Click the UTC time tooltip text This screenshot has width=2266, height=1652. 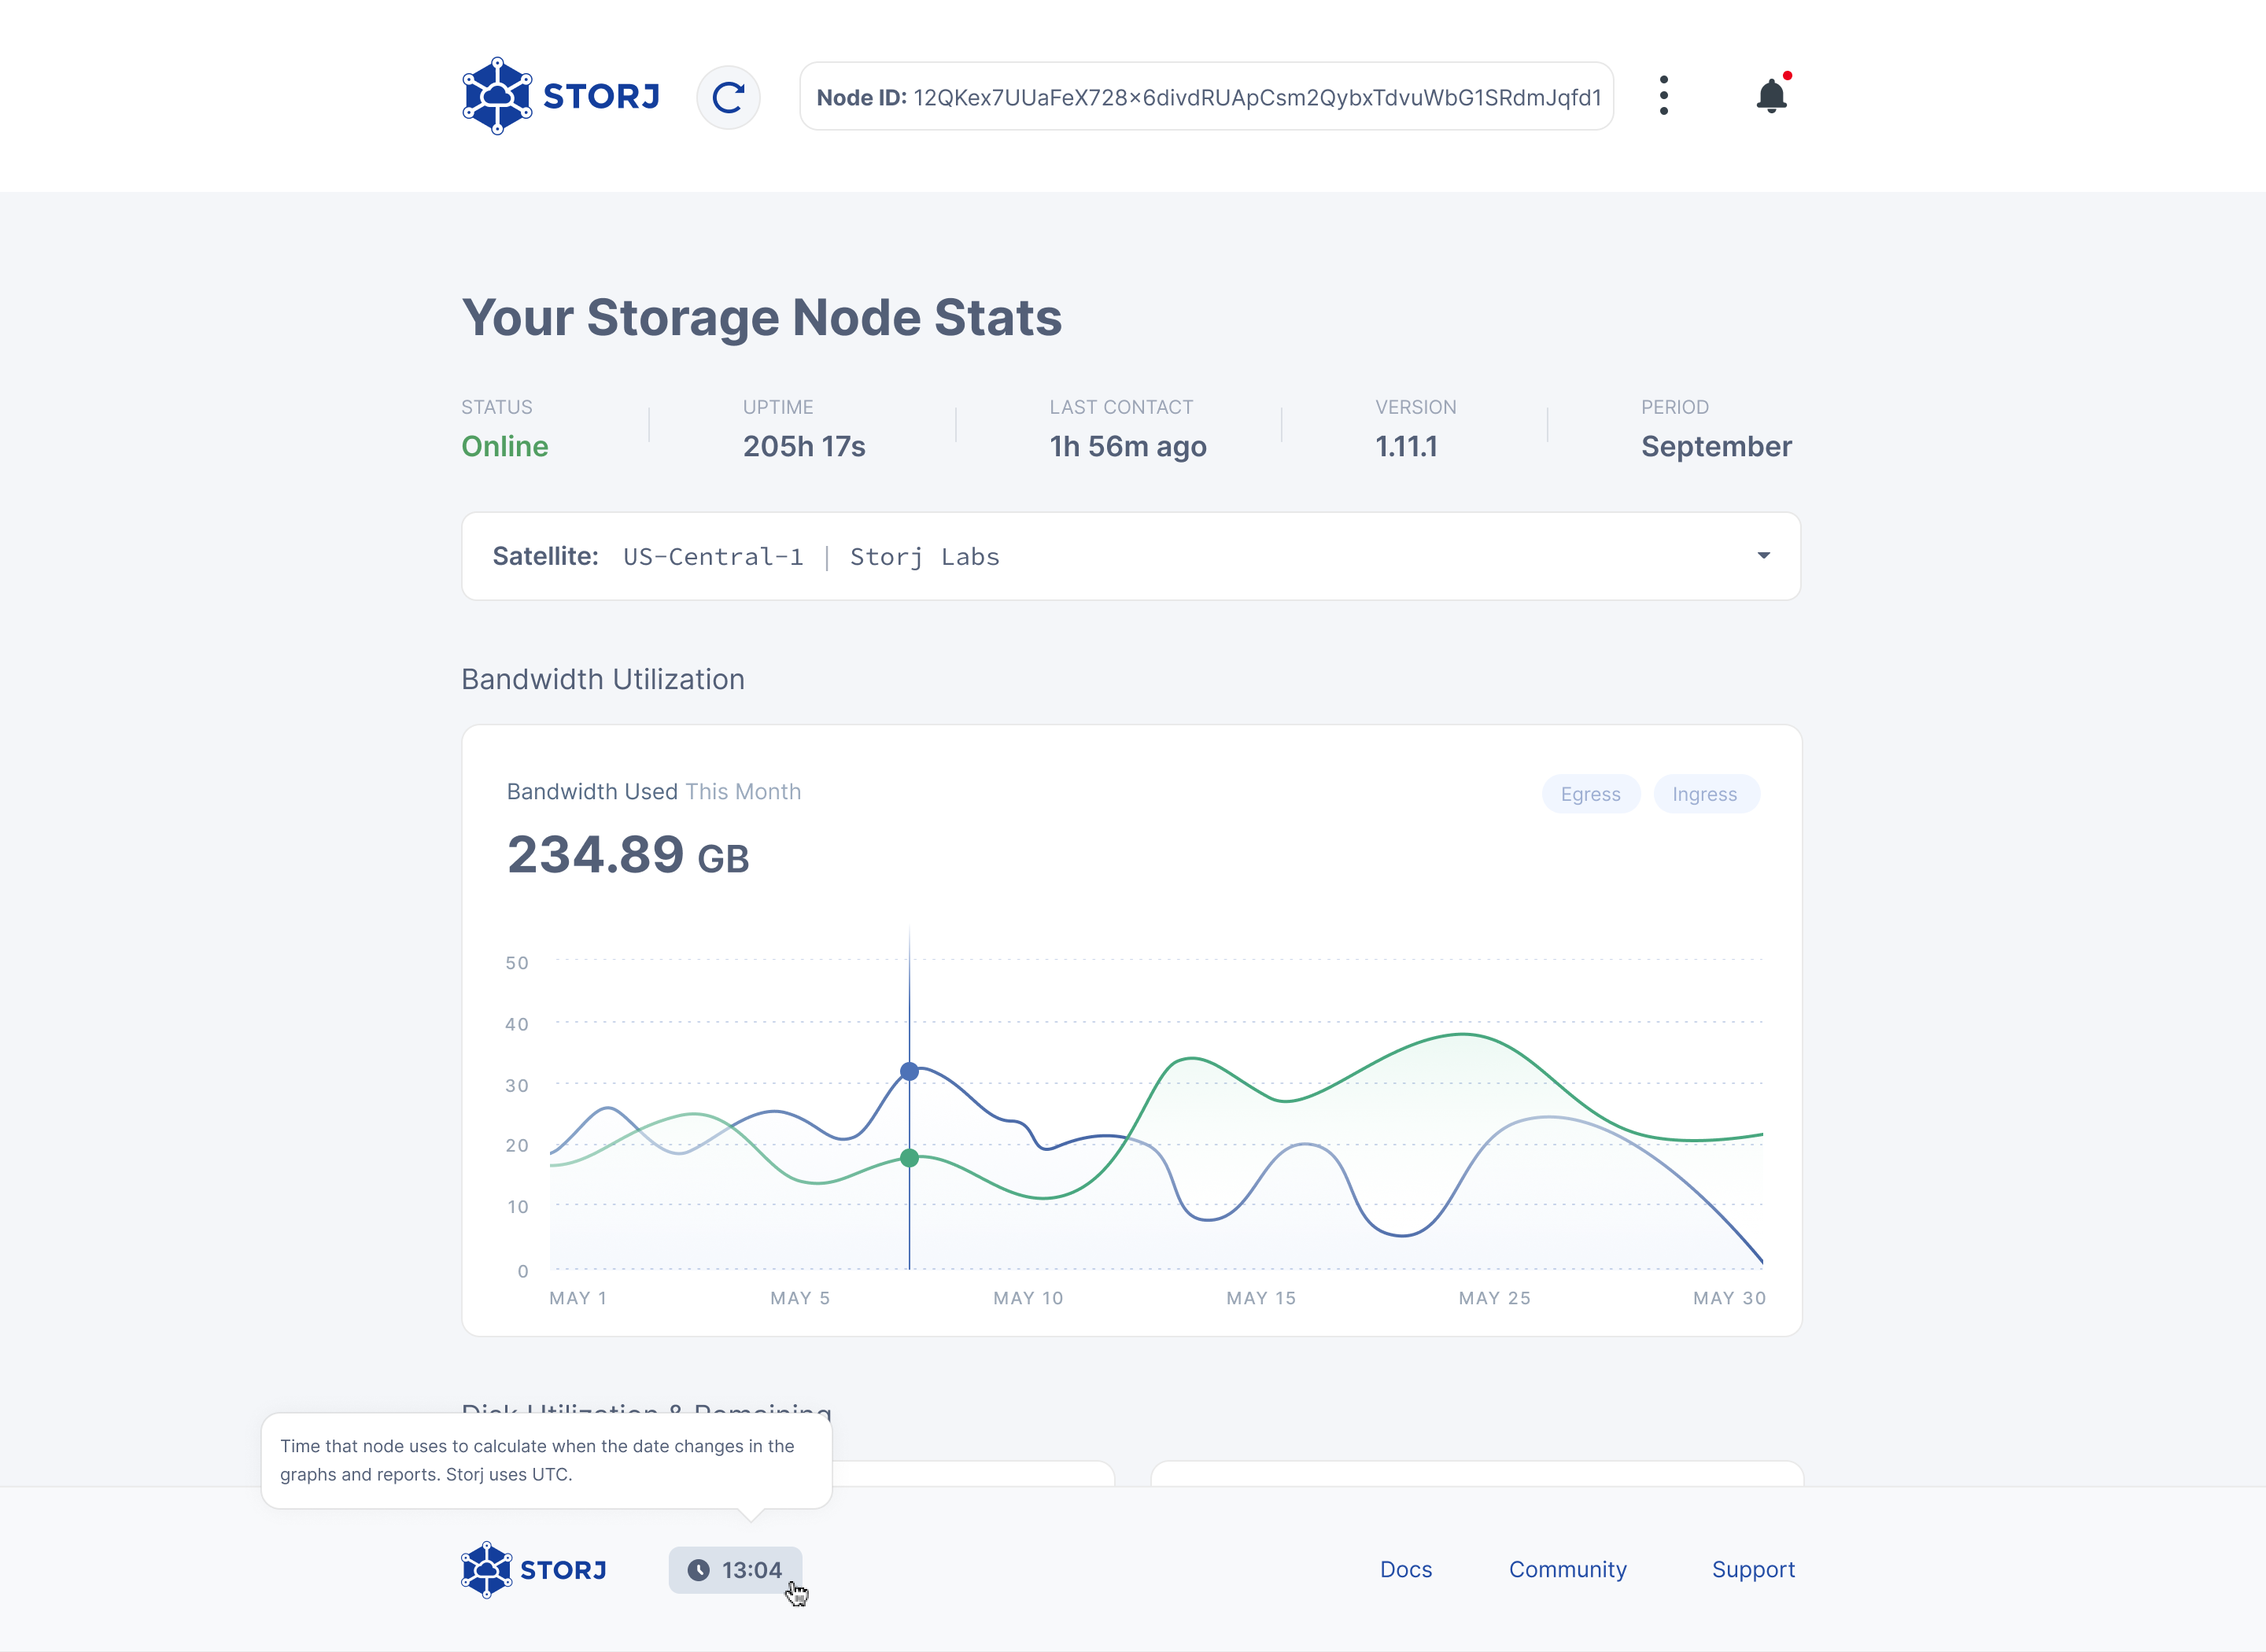(537, 1460)
